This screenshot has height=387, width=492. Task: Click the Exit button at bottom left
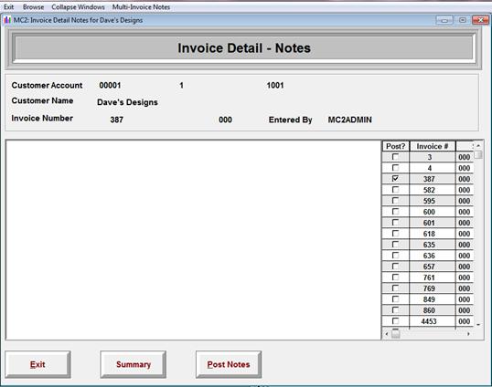point(37,364)
